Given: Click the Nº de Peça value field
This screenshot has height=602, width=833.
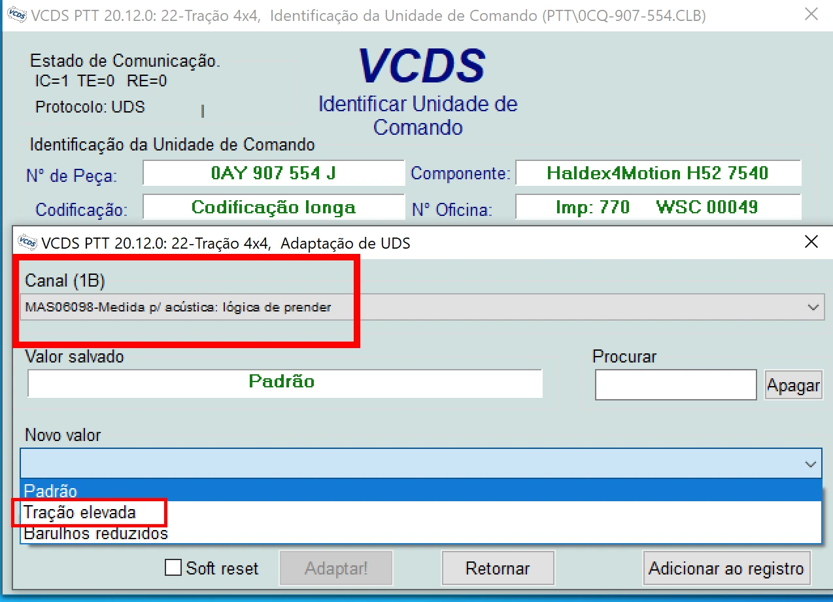Looking at the screenshot, I should tap(273, 173).
